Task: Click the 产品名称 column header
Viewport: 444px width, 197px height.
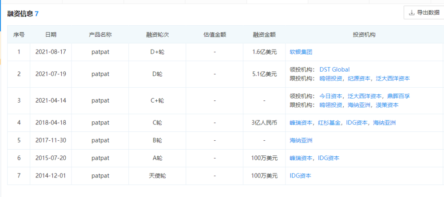Action: tap(100, 35)
